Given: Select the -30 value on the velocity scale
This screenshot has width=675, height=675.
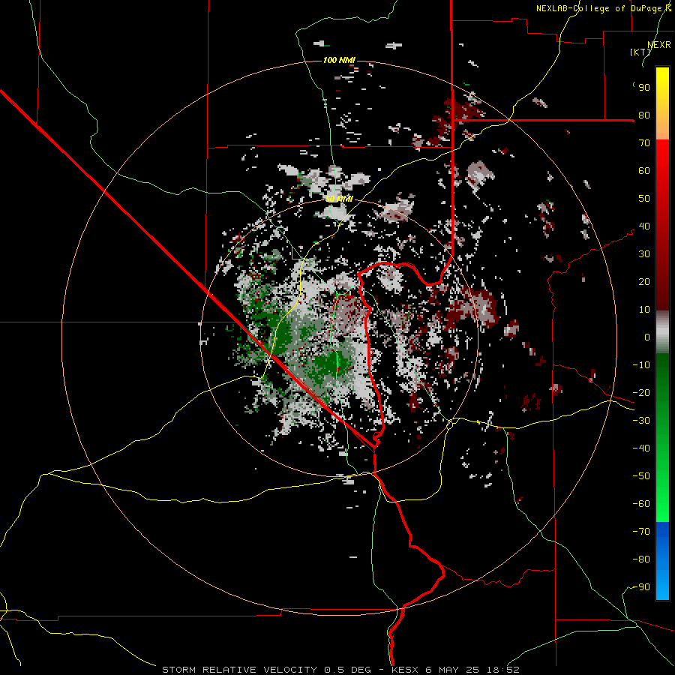Looking at the screenshot, I should pyautogui.click(x=641, y=421).
